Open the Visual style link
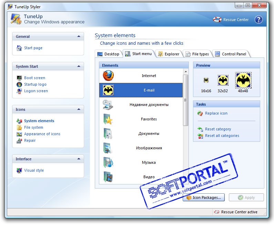This screenshot has height=225, width=274. (34, 170)
